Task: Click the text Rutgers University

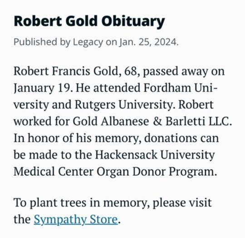Action: point(123,104)
